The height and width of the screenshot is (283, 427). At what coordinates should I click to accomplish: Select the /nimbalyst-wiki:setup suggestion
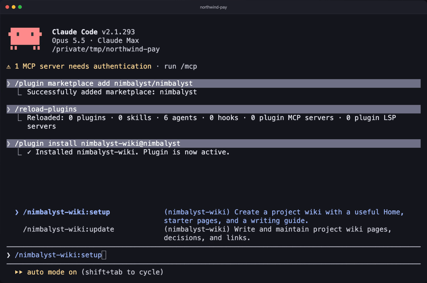pyautogui.click(x=66, y=212)
